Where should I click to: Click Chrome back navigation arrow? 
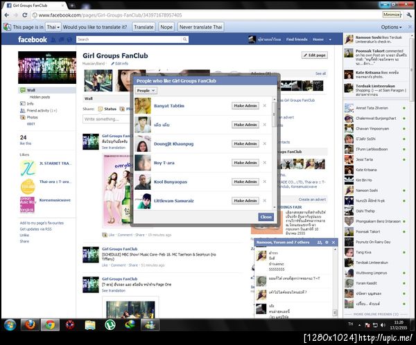(x=7, y=15)
